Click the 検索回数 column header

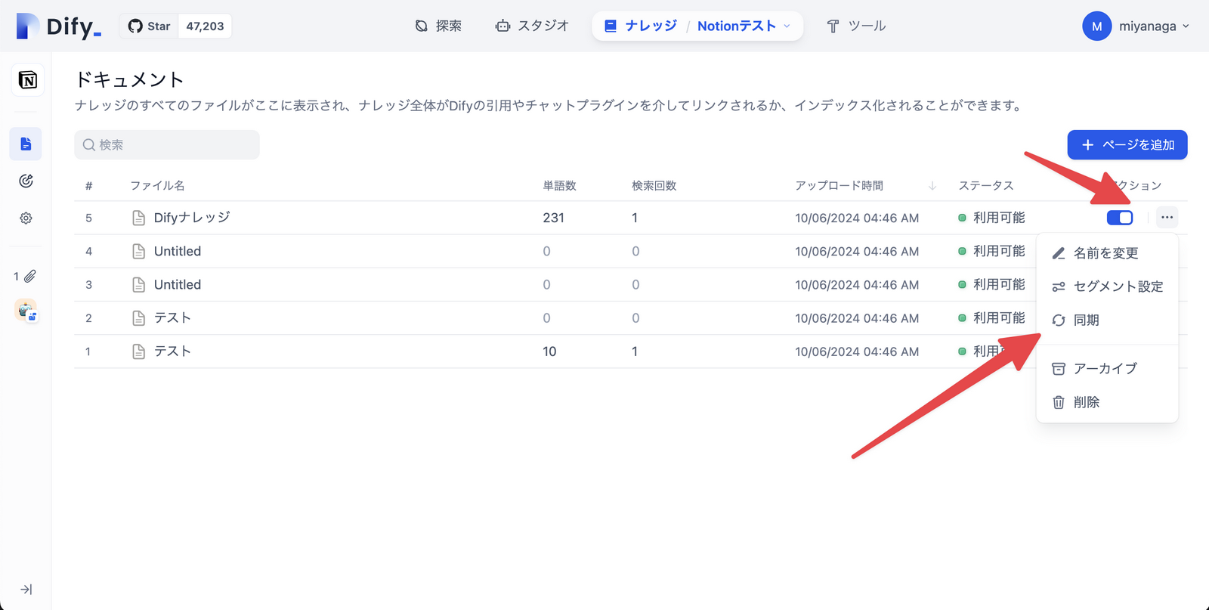[654, 185]
